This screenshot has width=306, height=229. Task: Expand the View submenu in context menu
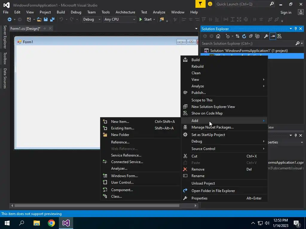click(224, 79)
